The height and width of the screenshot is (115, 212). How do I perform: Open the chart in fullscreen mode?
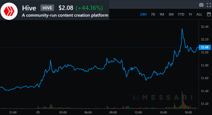[x=209, y=5]
